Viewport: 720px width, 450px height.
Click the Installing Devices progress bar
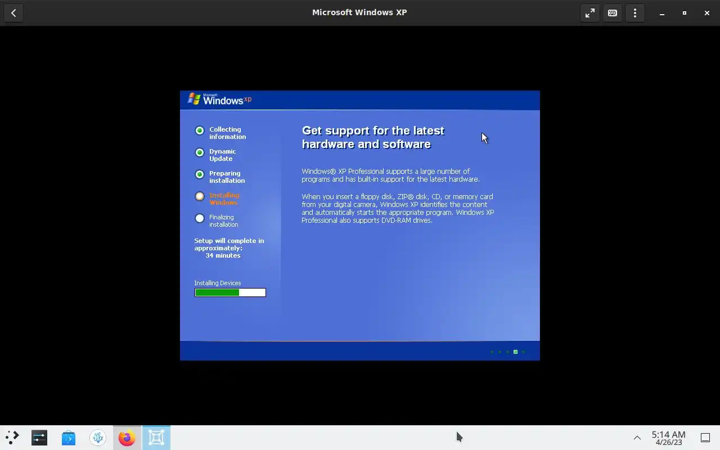[x=230, y=292]
